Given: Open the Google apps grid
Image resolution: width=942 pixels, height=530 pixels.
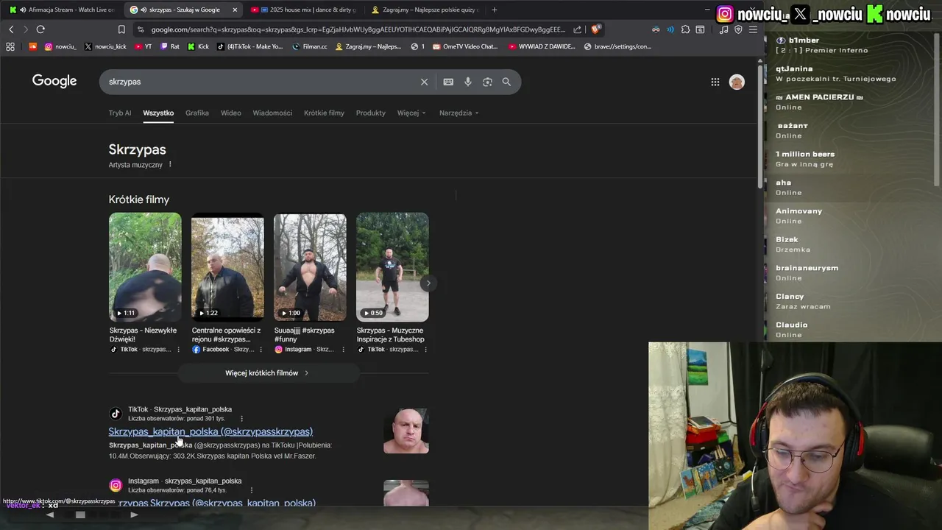Looking at the screenshot, I should coord(715,82).
